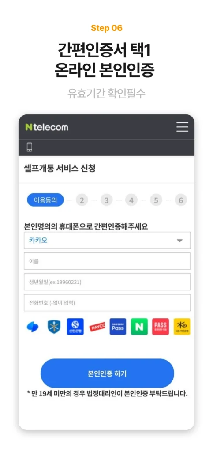Select the red PASS icon
213x452 pixels.
[161, 327]
